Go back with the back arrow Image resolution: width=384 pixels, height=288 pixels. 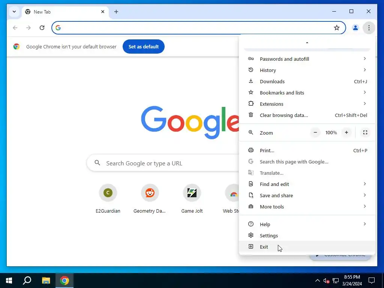click(x=15, y=28)
